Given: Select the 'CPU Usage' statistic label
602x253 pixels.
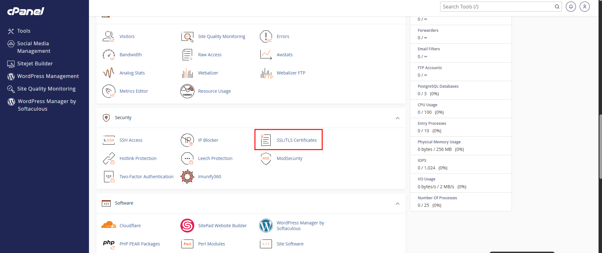Looking at the screenshot, I should pyautogui.click(x=428, y=105).
